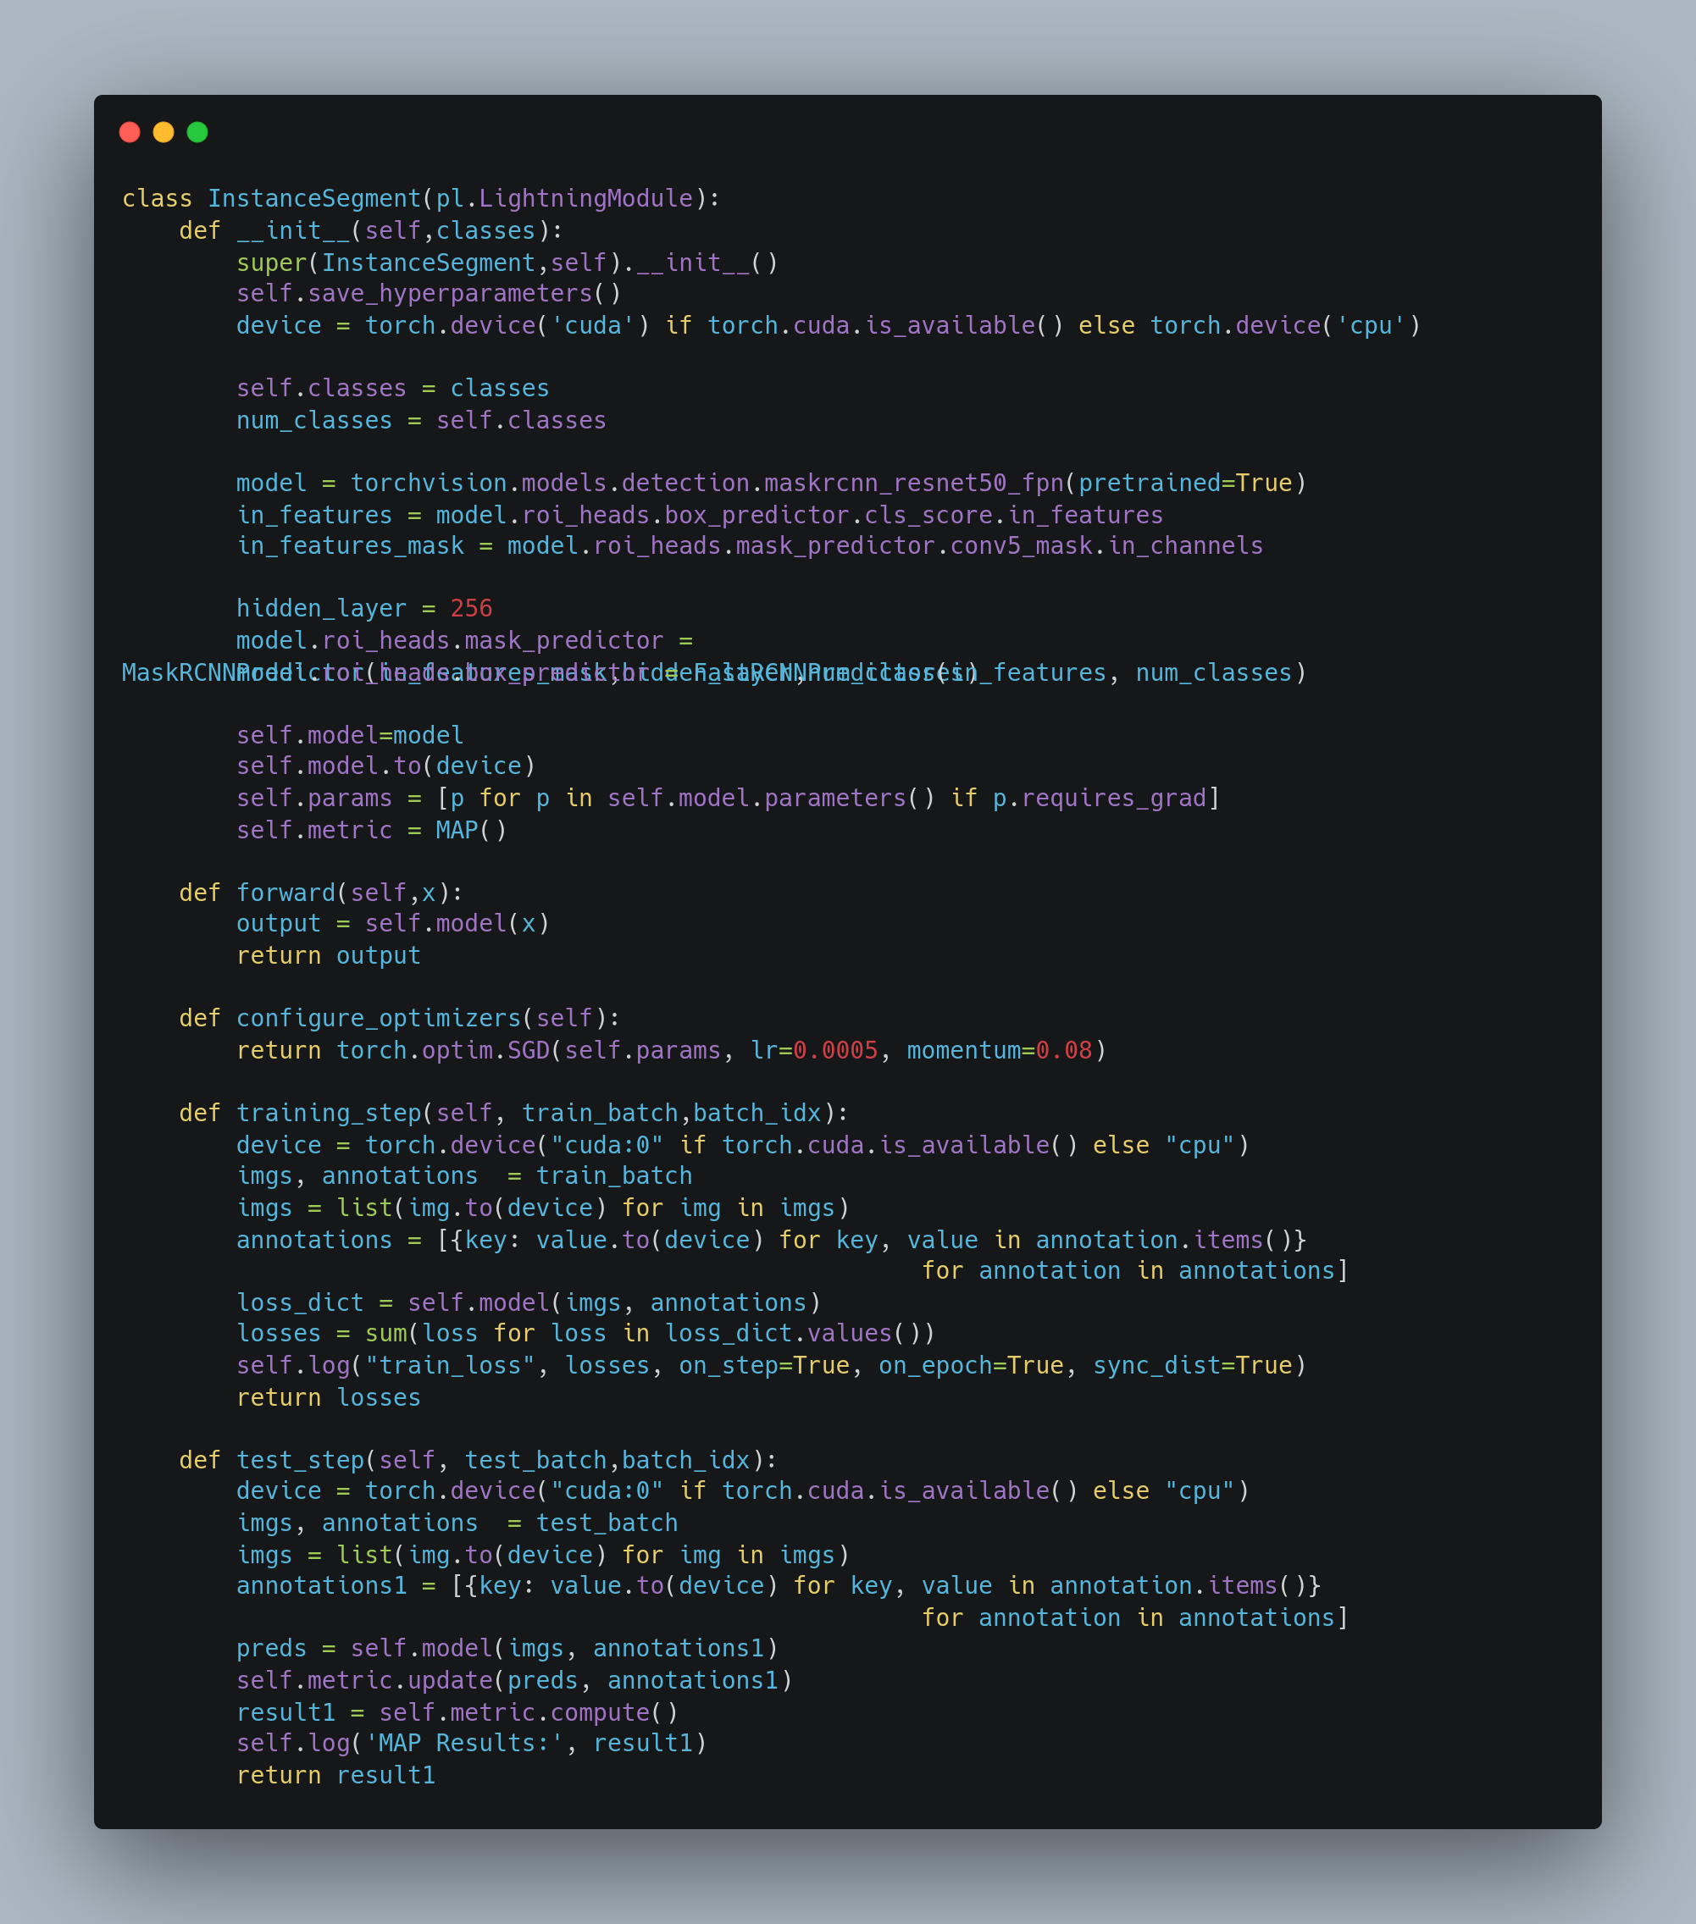The height and width of the screenshot is (1924, 1696).
Task: Click 'imgs, annotations = train_batch' line
Action: tap(464, 1175)
